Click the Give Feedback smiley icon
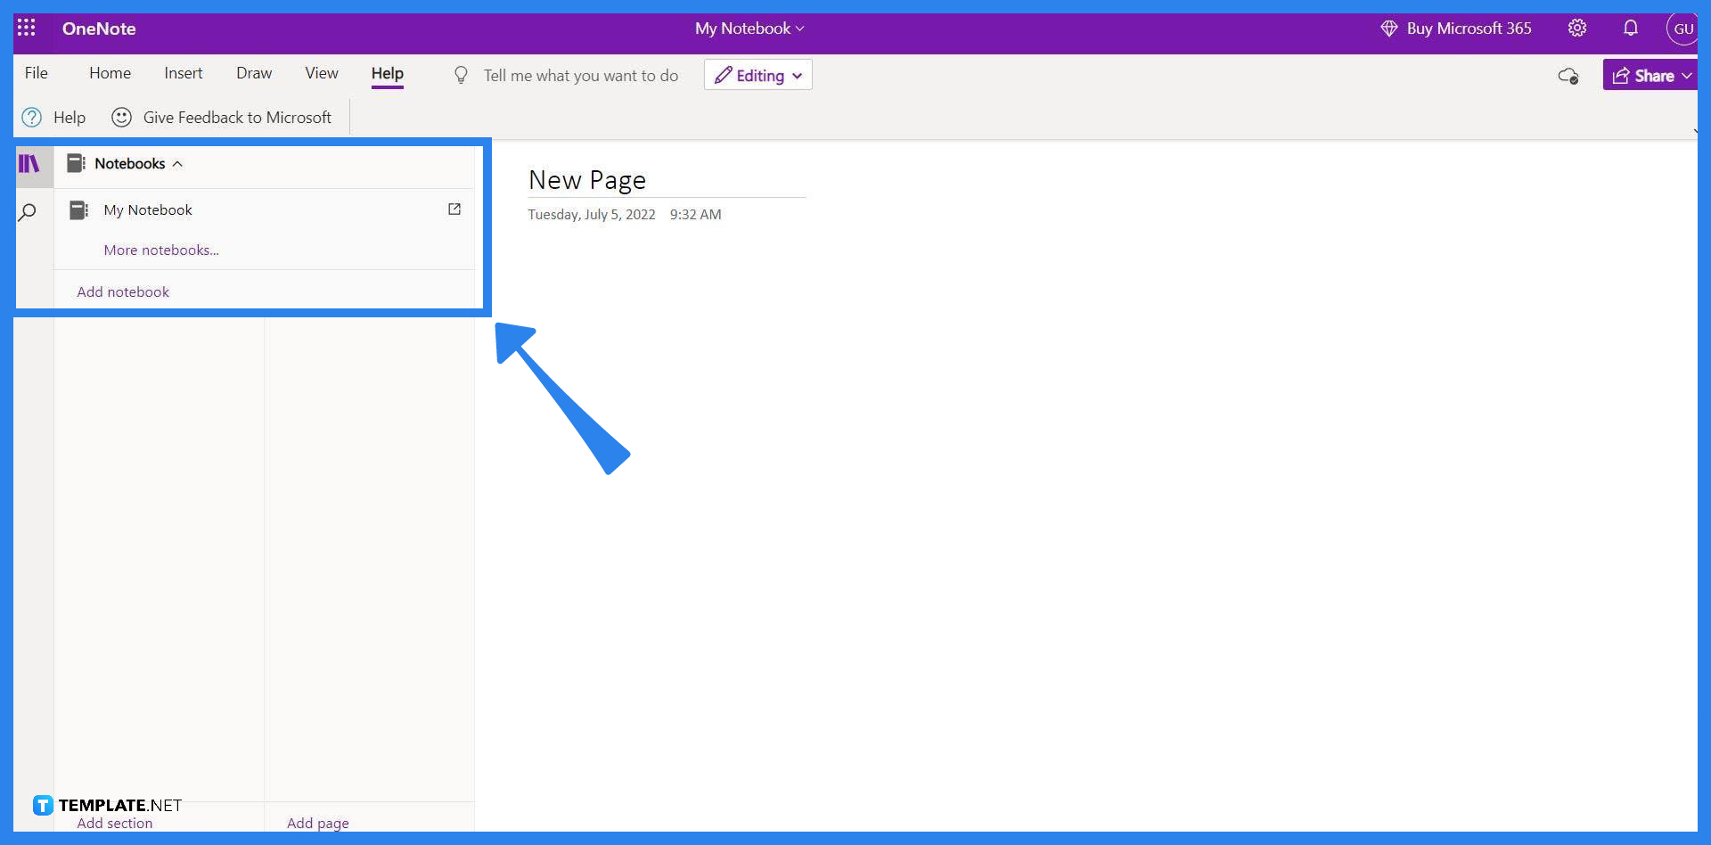Screen dimensions: 1711x845 tap(120, 117)
